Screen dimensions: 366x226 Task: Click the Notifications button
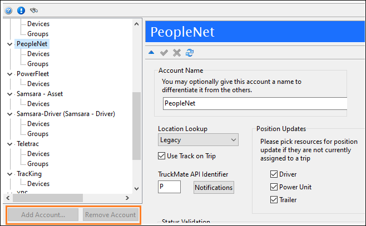pos(214,188)
